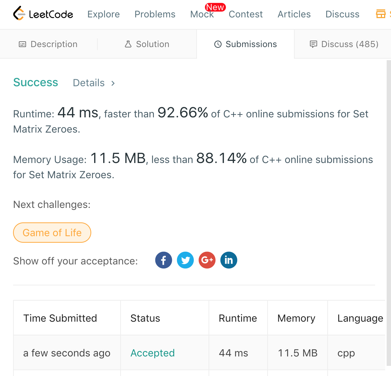Select the Submissions tab
391x376 pixels.
[245, 44]
